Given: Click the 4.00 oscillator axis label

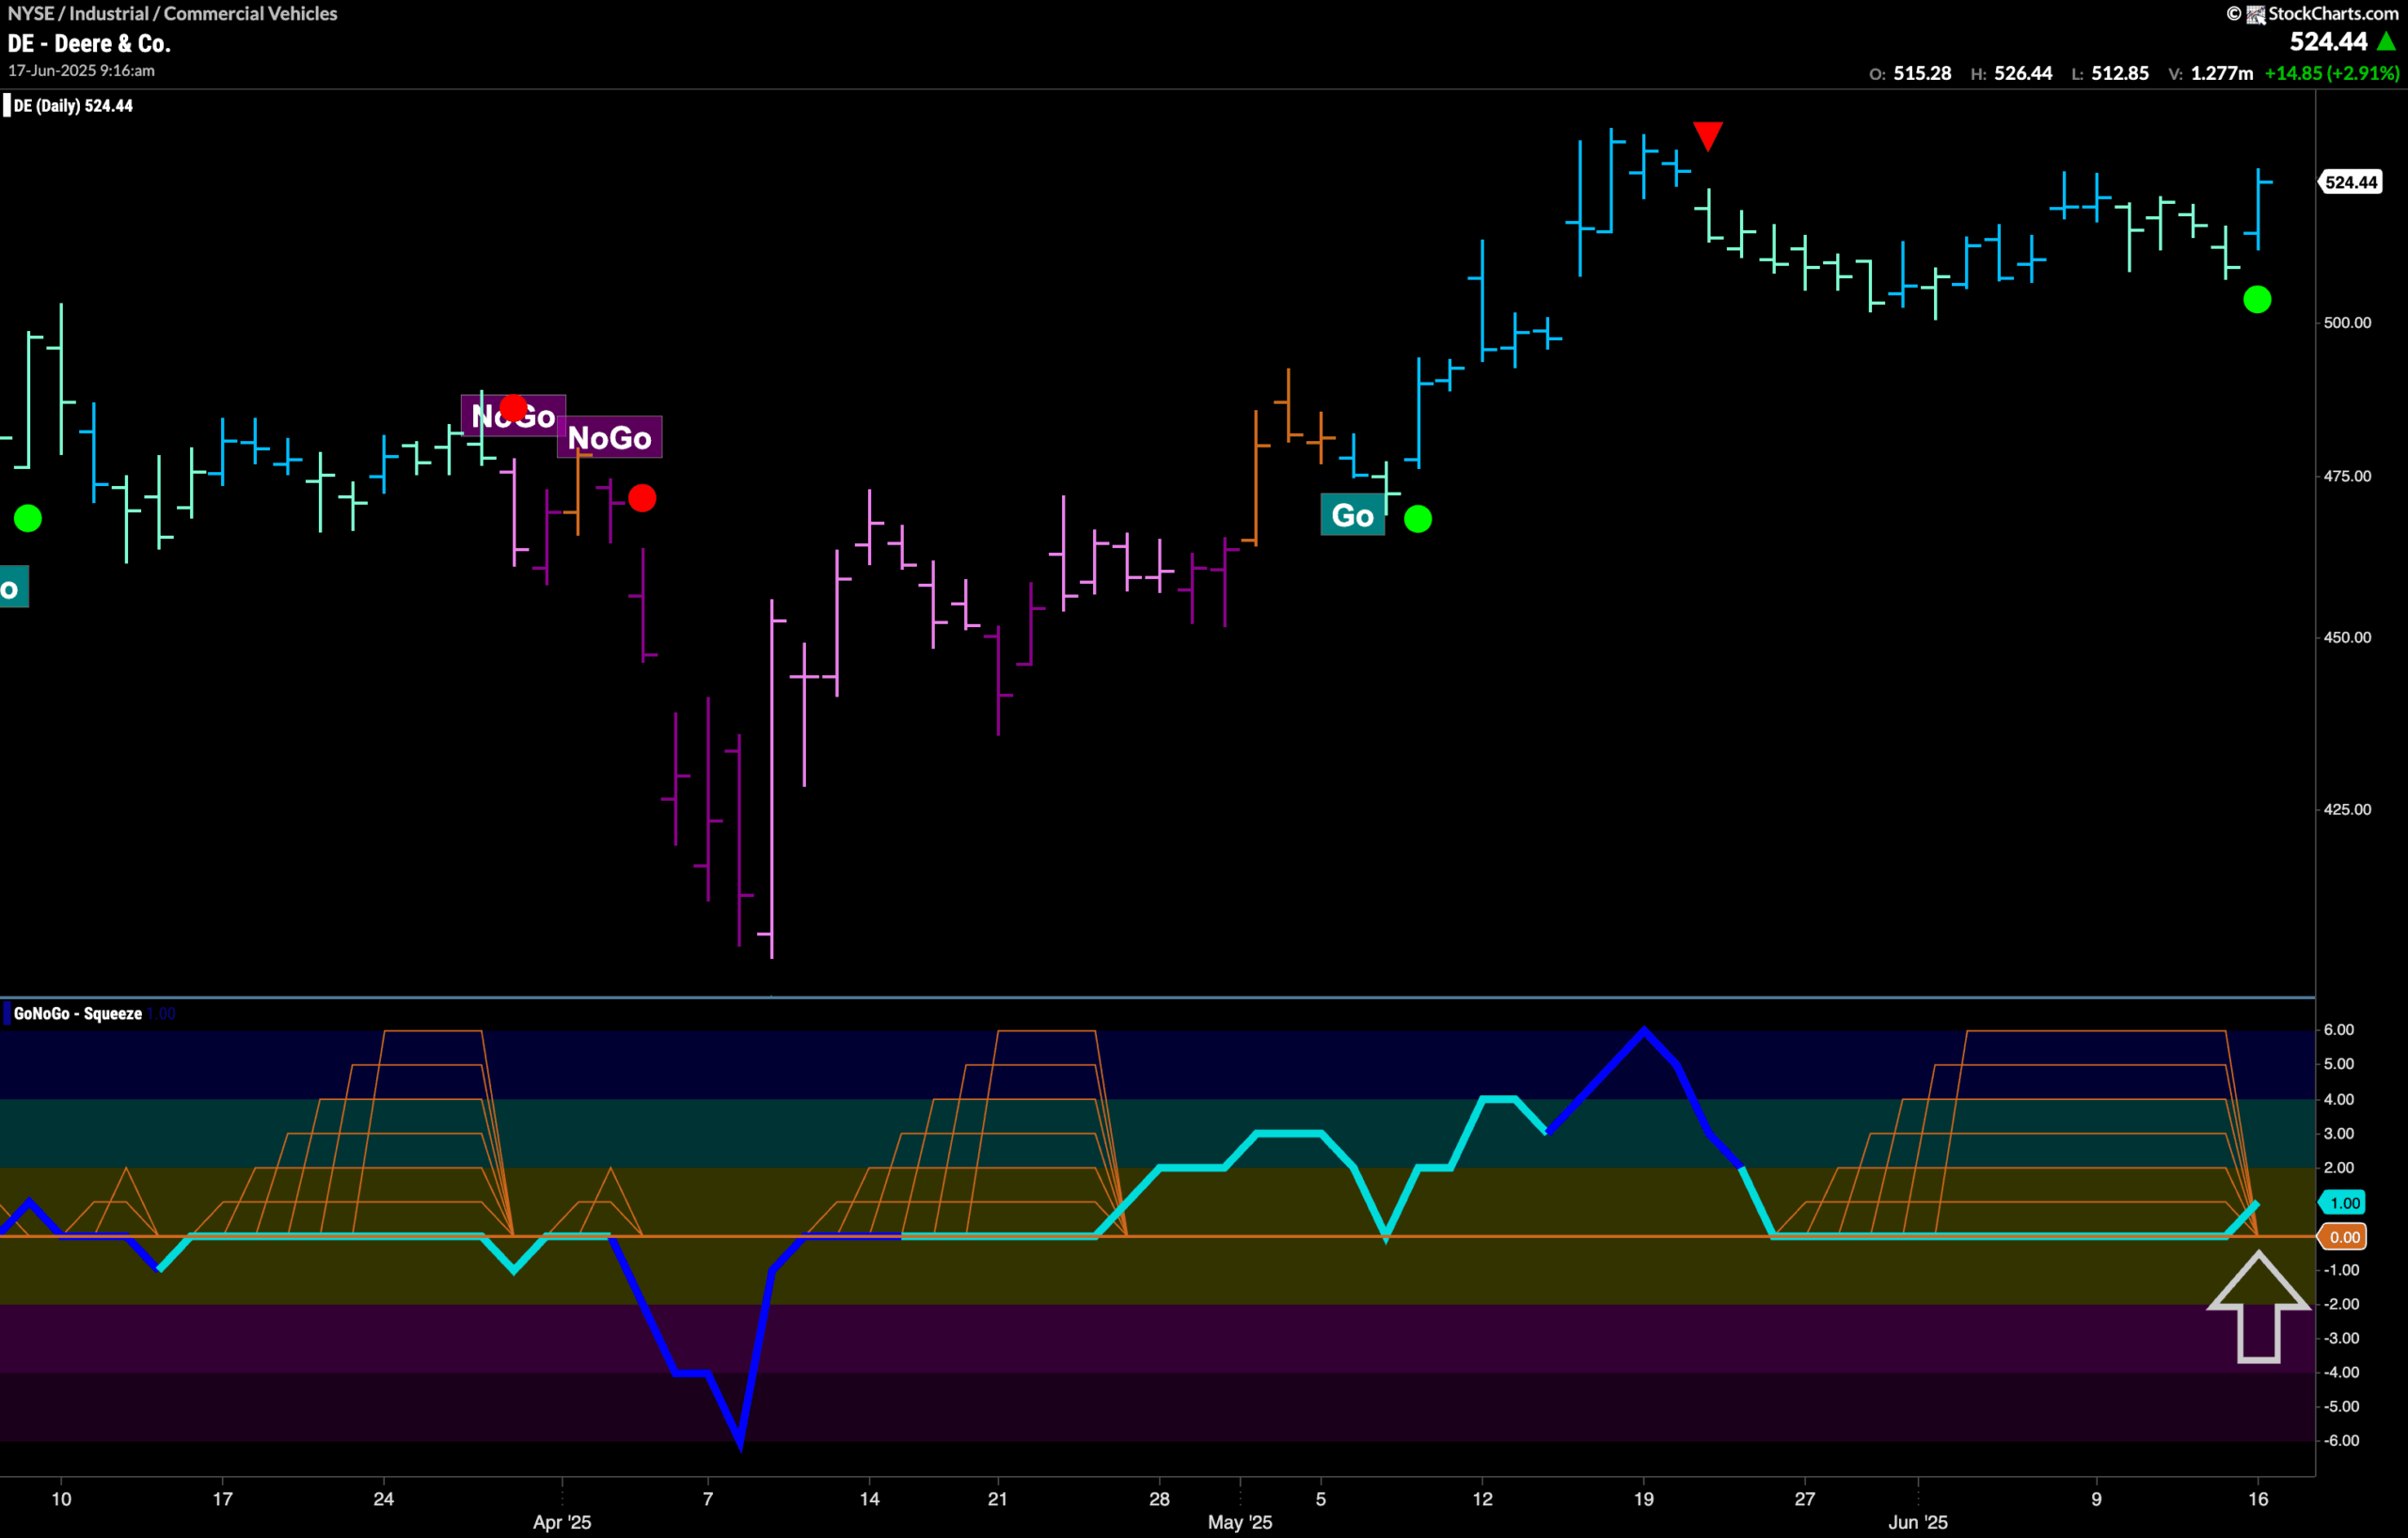Looking at the screenshot, I should [2339, 1099].
